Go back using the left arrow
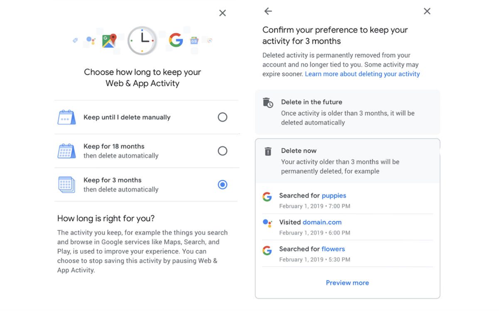Viewport: 499px width, 311px height. 268,12
